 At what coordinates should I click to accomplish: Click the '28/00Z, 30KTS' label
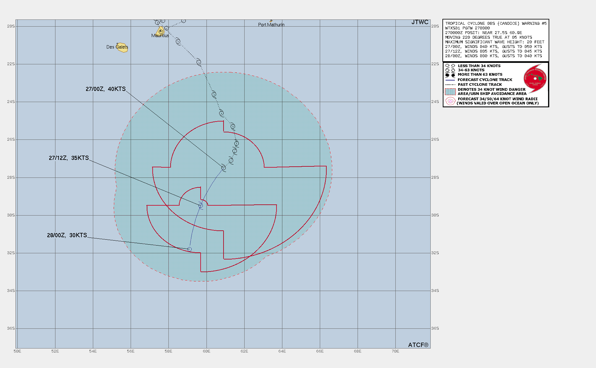(x=67, y=235)
